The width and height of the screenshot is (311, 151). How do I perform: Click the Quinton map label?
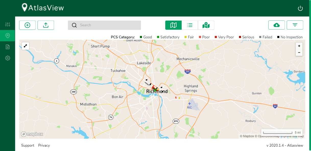[257, 93]
